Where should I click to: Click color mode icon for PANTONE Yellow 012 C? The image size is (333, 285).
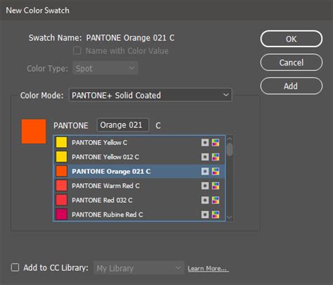[216, 157]
